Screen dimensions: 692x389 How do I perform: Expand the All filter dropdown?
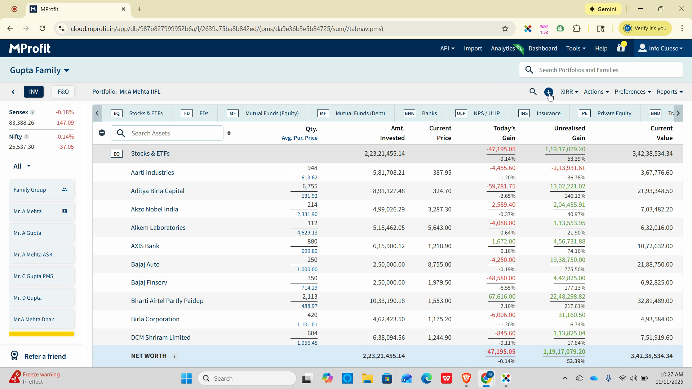22,166
